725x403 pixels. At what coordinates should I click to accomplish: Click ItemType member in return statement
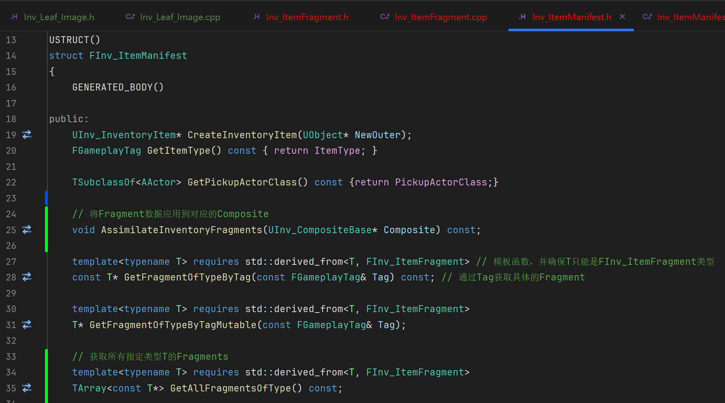pyautogui.click(x=337, y=151)
